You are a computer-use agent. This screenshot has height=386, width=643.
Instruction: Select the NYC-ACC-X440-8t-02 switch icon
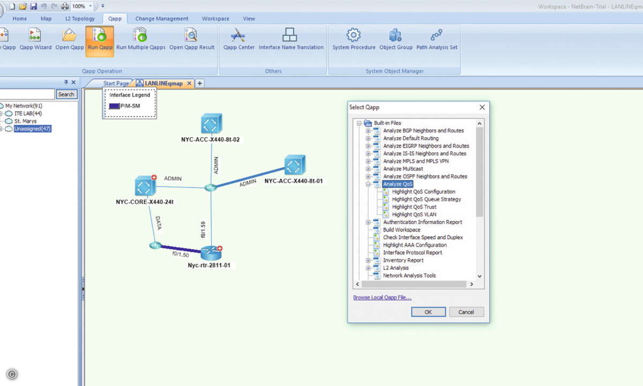[x=212, y=124]
